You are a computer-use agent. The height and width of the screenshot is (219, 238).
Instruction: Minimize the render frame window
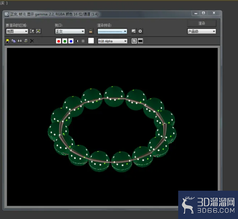click(x=196, y=14)
